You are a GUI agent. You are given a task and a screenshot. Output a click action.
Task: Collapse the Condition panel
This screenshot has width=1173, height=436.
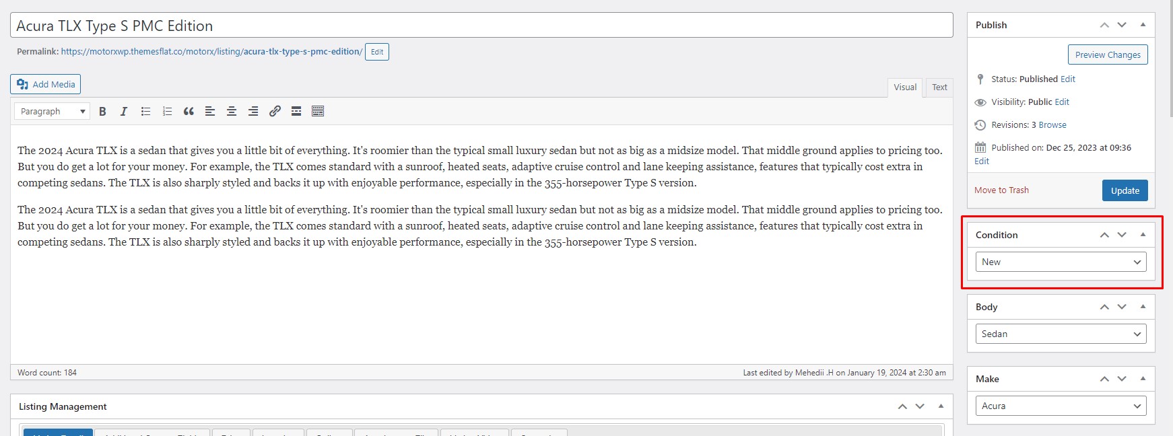[1143, 235]
